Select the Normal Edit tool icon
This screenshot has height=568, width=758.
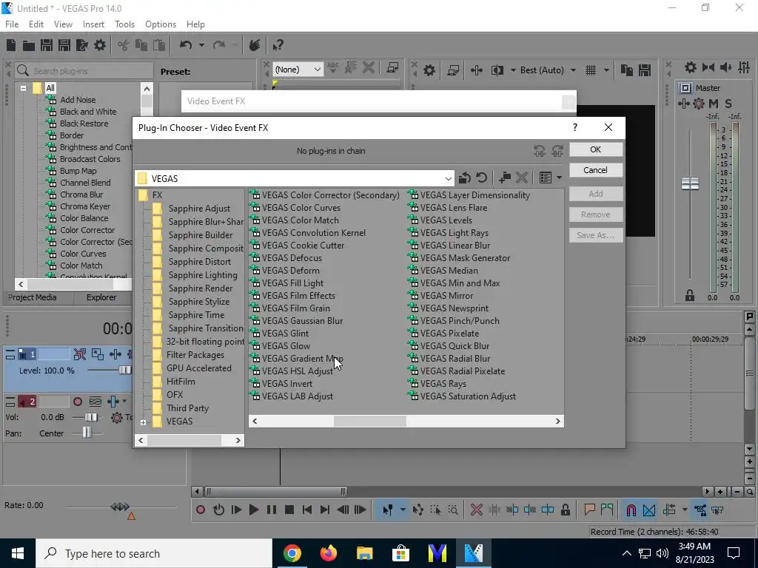[x=388, y=510]
